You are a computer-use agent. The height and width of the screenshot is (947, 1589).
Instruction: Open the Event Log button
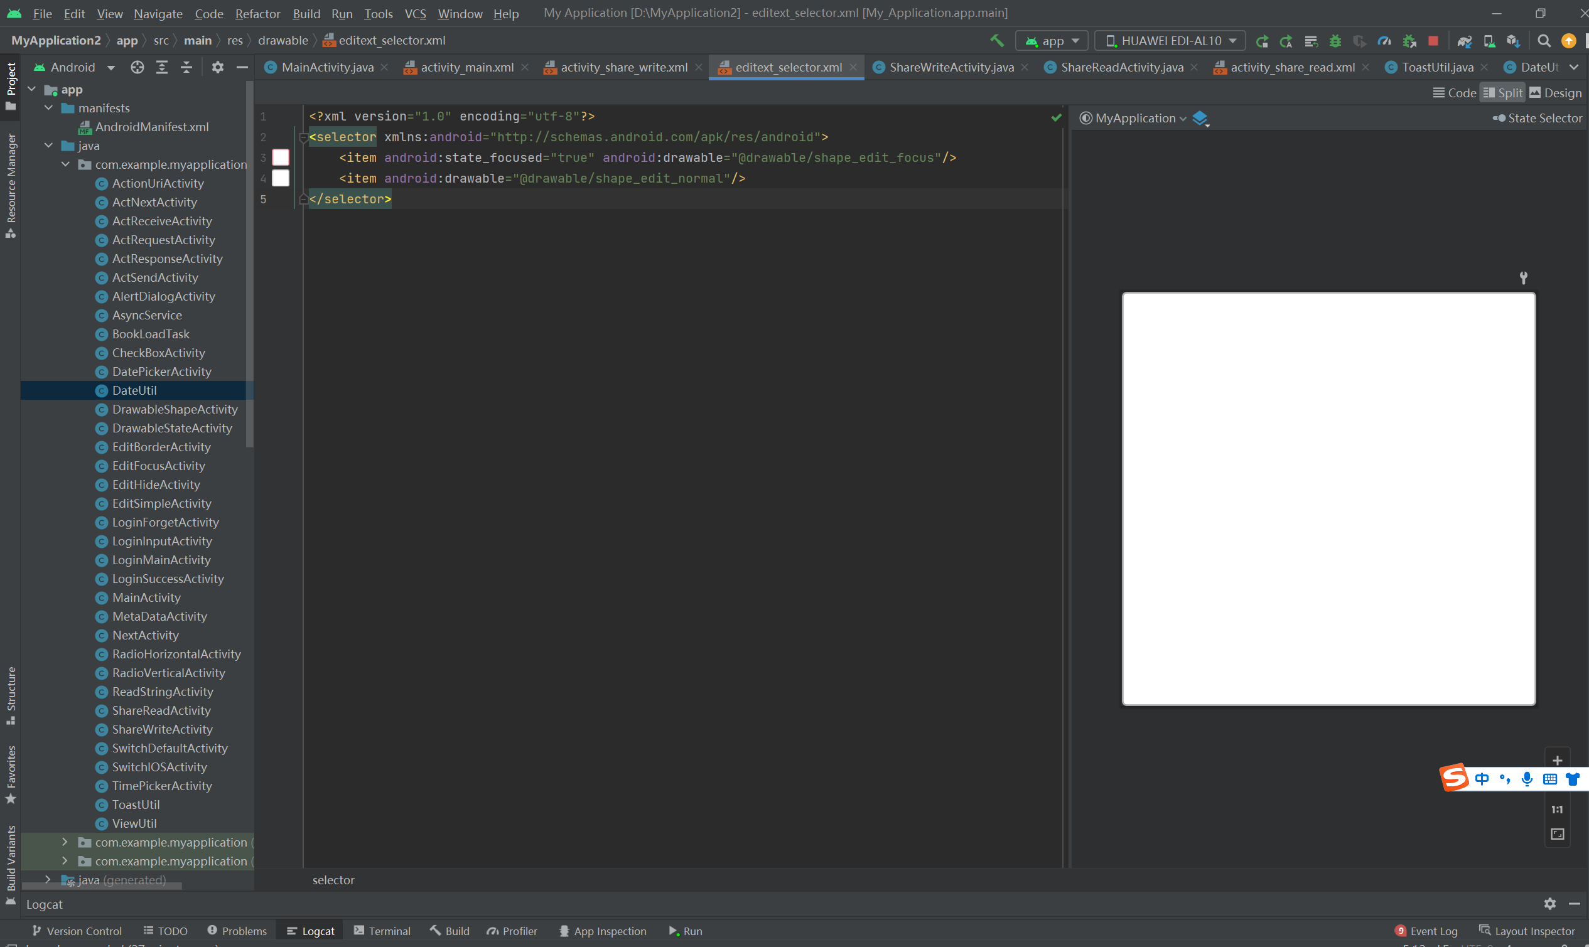[1426, 931]
